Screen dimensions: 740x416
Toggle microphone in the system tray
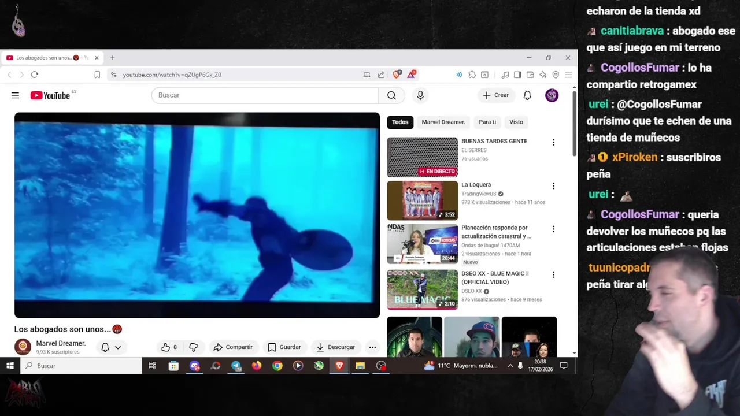pos(520,366)
